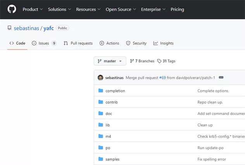View the Insights tab

coord(164,43)
